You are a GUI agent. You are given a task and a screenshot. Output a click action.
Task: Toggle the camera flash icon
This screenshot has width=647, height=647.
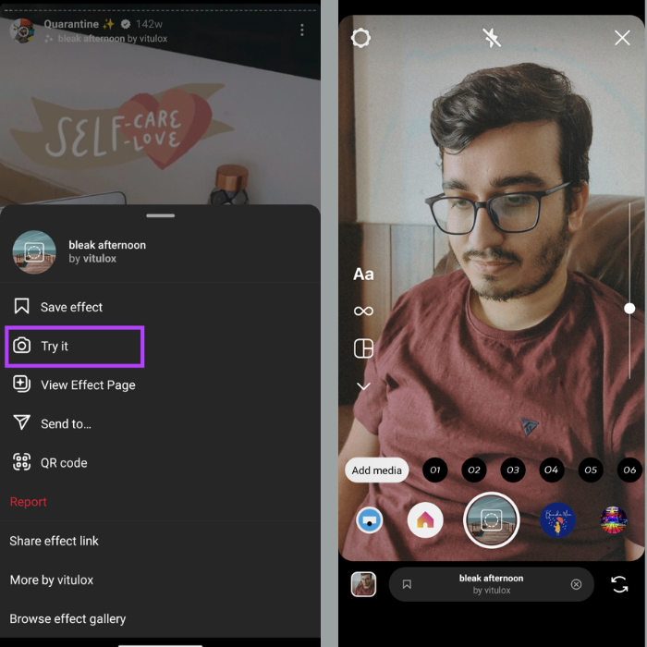[492, 38]
